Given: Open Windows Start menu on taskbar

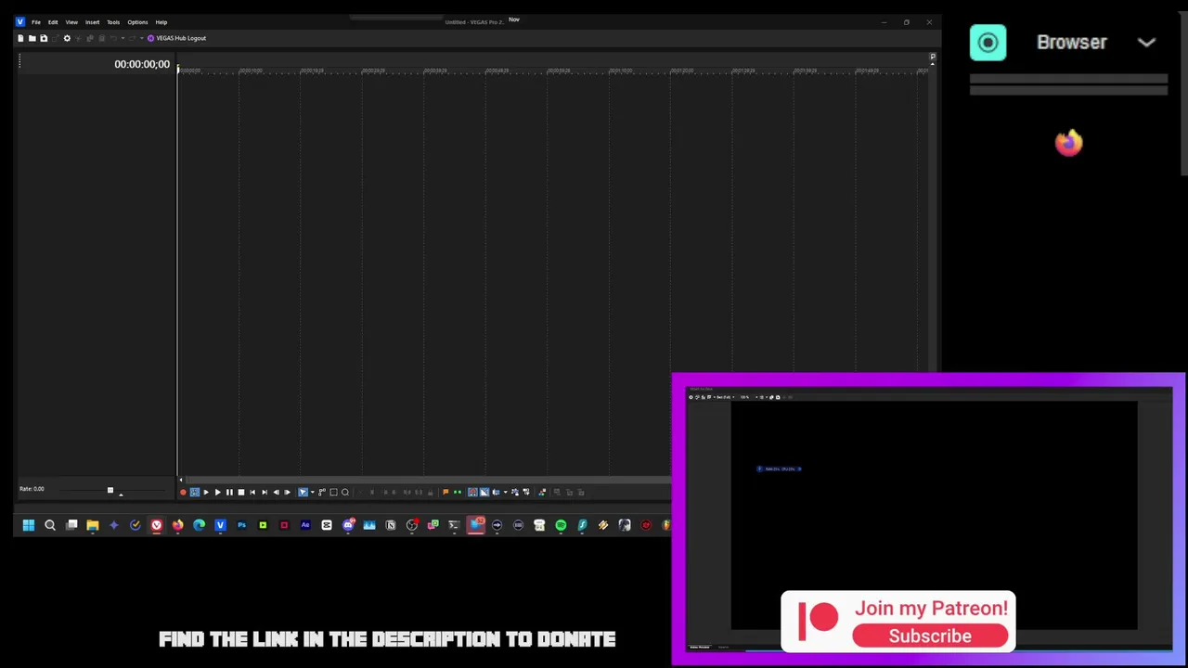Looking at the screenshot, I should pyautogui.click(x=29, y=525).
